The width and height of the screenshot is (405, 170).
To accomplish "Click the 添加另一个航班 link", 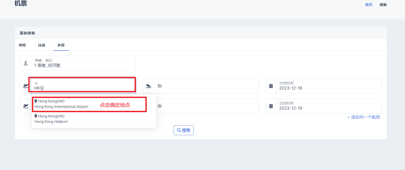I will (x=364, y=117).
